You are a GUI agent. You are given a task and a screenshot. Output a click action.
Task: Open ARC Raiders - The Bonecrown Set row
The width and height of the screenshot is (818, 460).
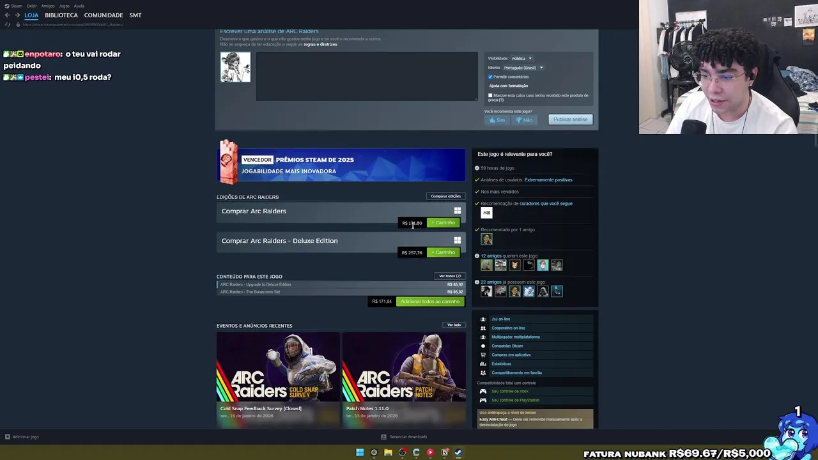coord(341,292)
